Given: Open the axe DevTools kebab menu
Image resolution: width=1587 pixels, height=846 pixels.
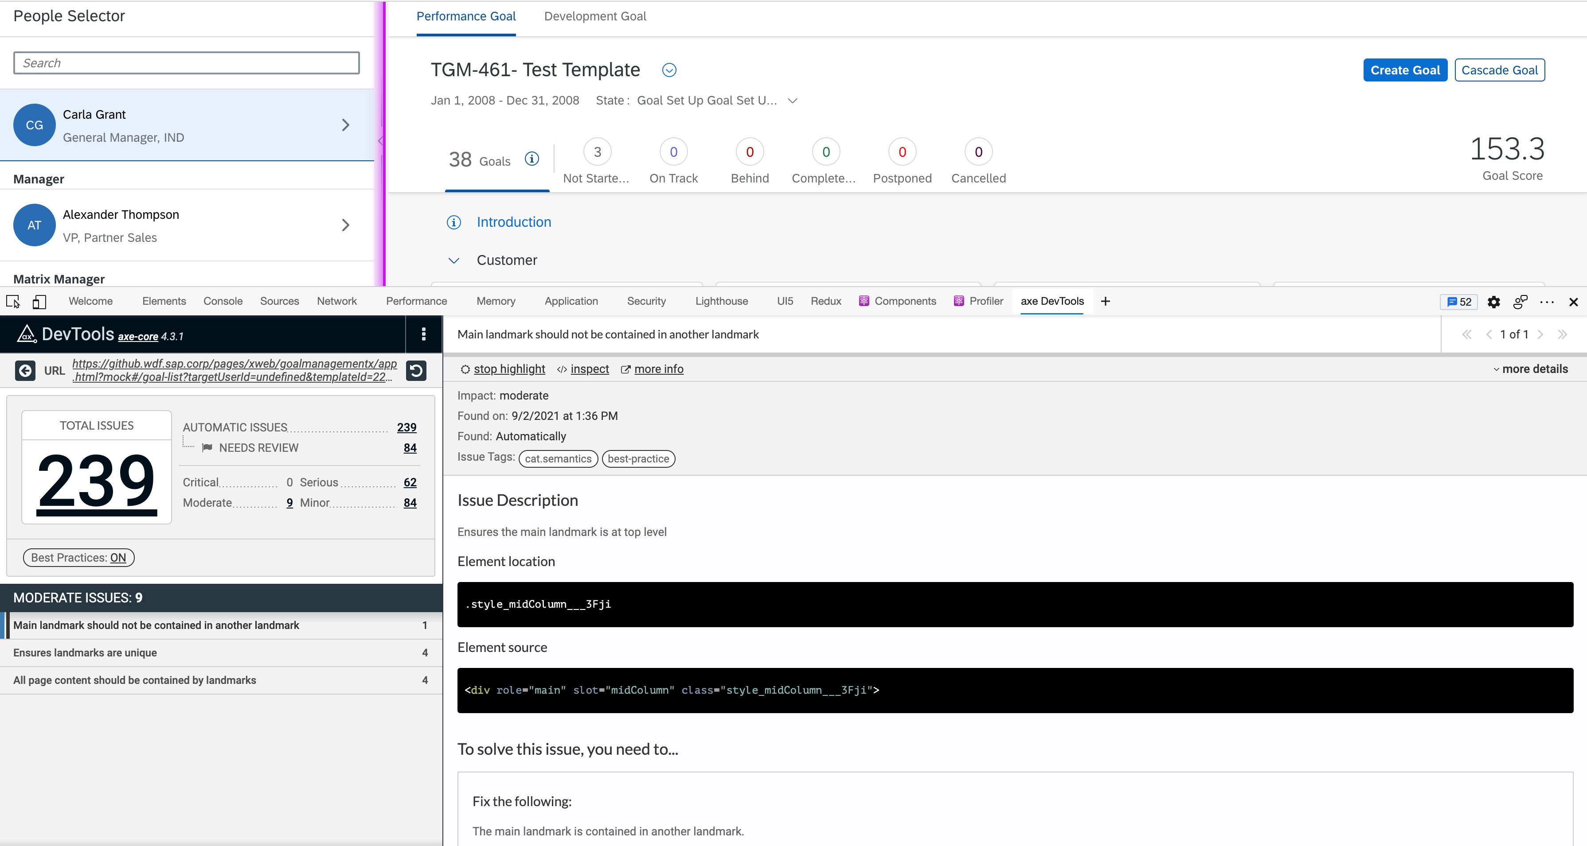Looking at the screenshot, I should click(424, 334).
